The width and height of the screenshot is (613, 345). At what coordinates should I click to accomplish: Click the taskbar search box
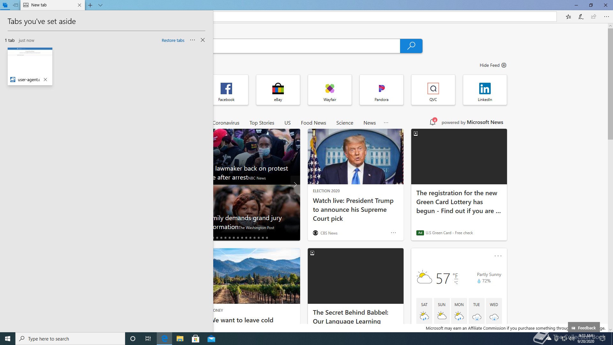tap(70, 339)
